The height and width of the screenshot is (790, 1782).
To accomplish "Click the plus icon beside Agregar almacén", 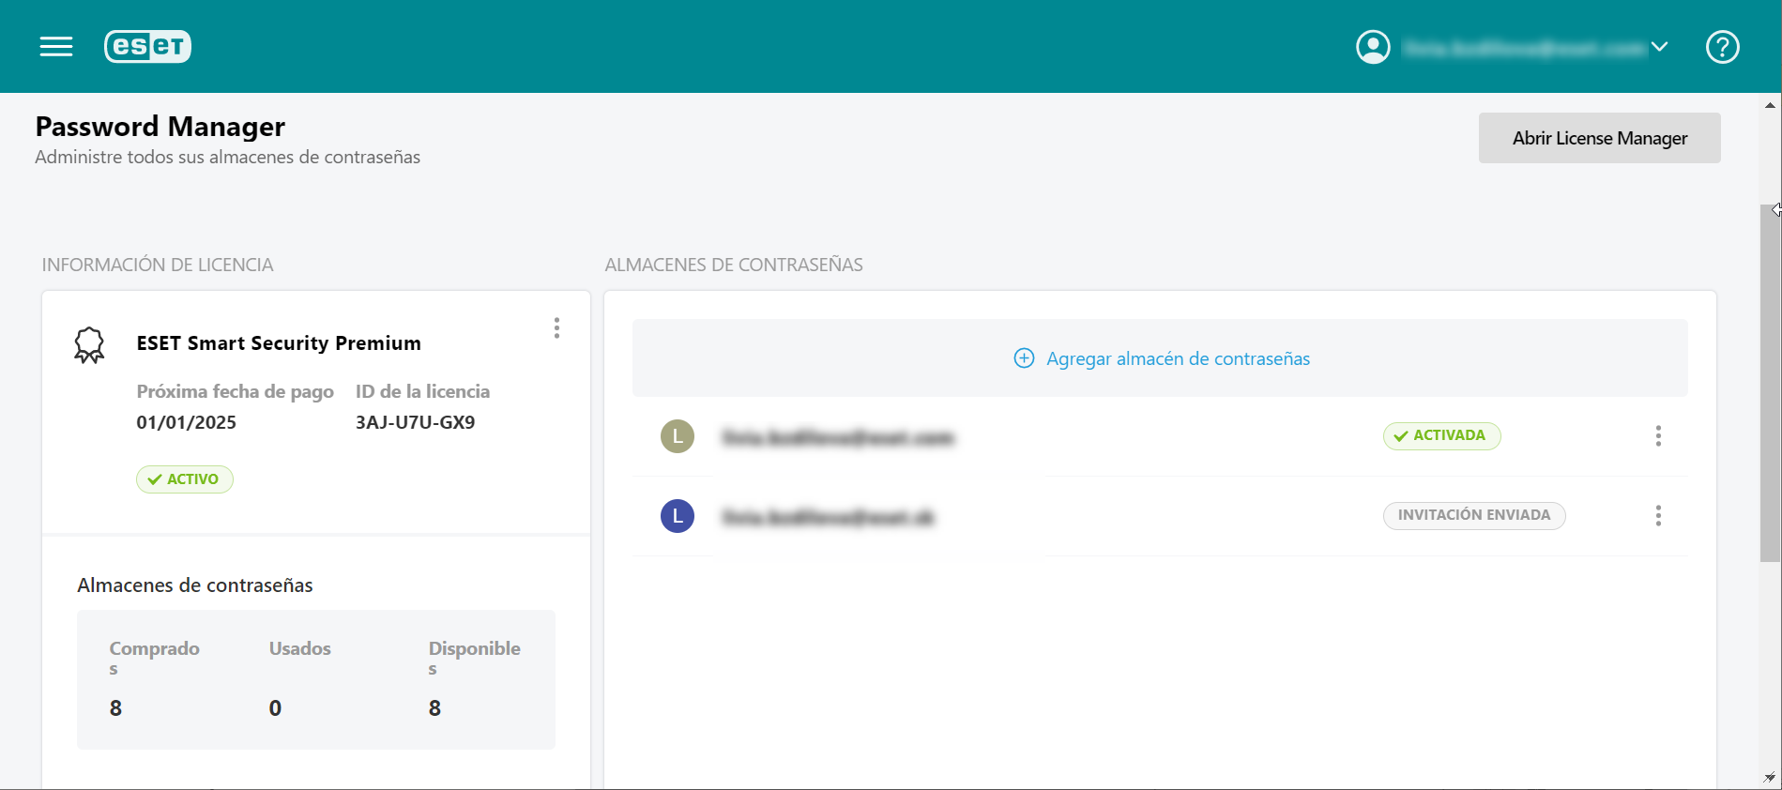I will (1024, 358).
